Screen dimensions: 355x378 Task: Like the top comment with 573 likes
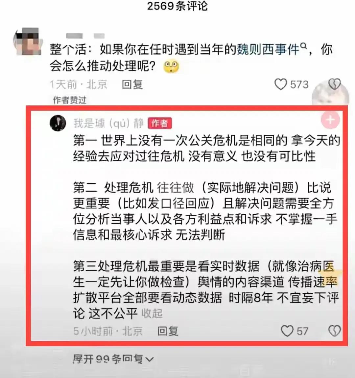pos(281,84)
